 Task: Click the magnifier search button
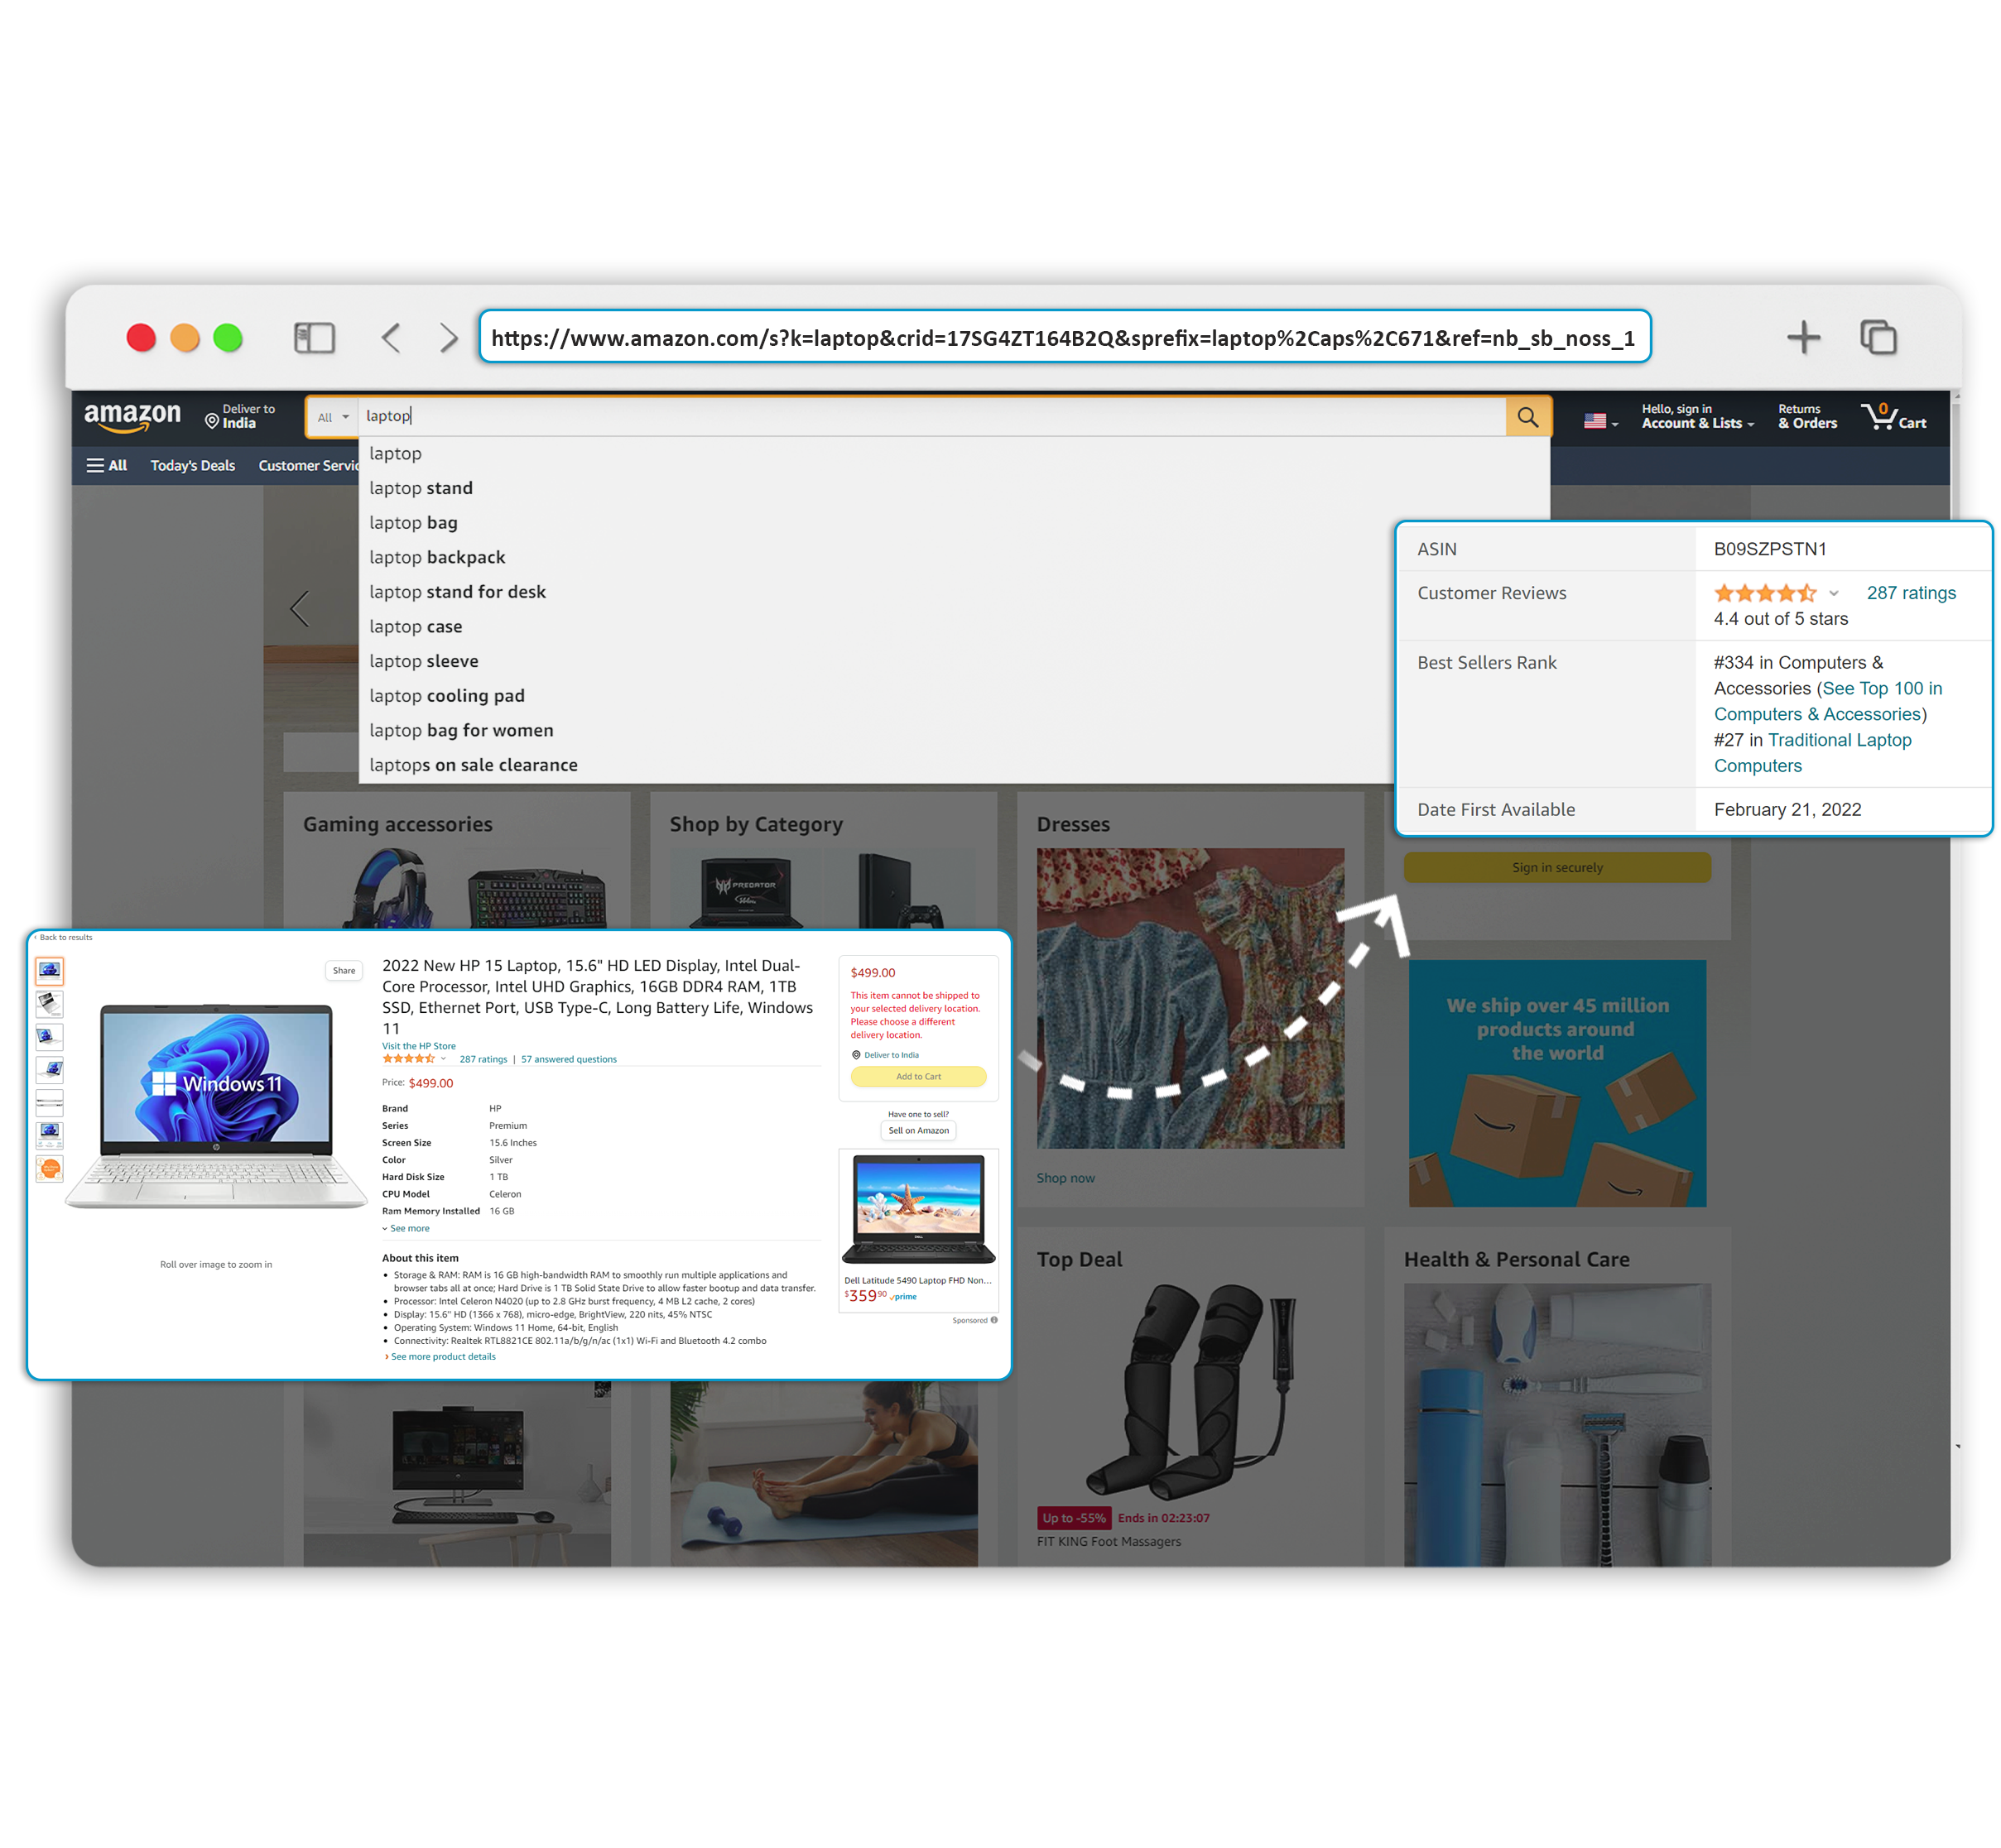pos(1527,416)
